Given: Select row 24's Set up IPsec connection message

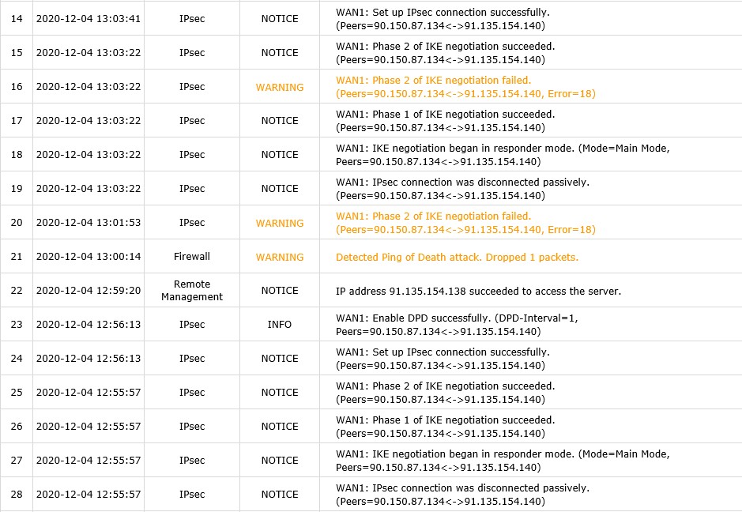Looking at the screenshot, I should coord(443,359).
